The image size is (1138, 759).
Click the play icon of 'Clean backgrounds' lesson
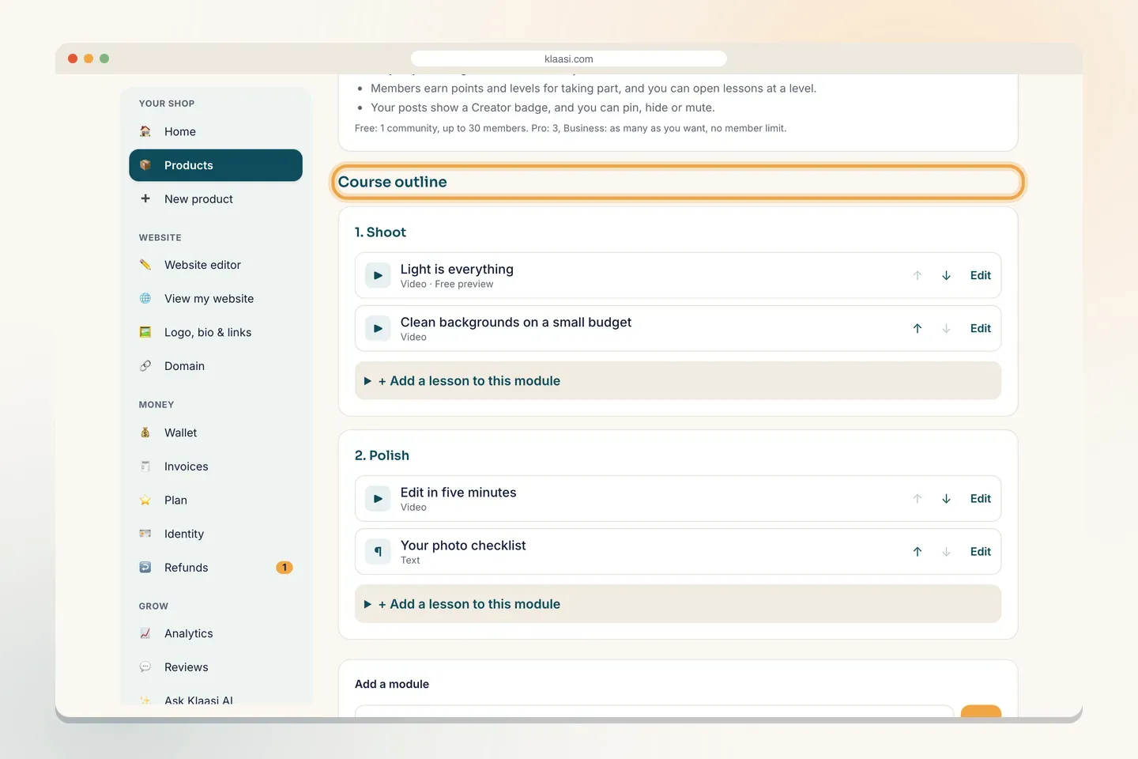pos(378,328)
